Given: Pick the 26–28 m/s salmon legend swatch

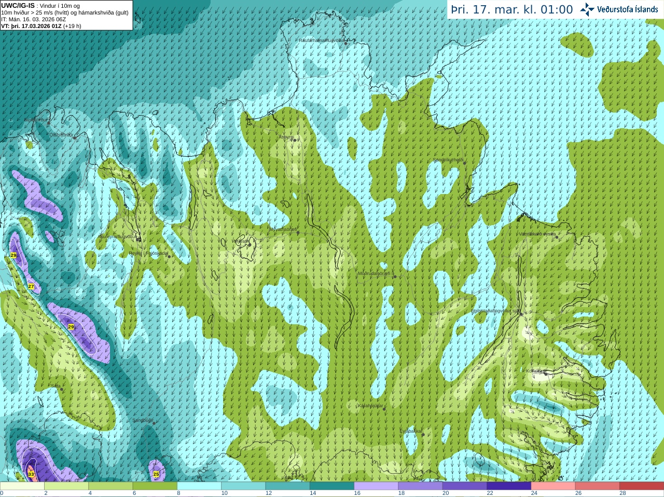Looking at the screenshot, I should point(598,486).
